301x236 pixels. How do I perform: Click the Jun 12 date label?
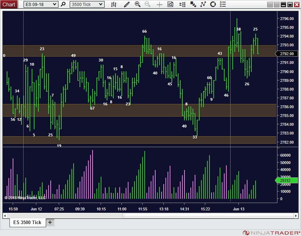pos(36,209)
